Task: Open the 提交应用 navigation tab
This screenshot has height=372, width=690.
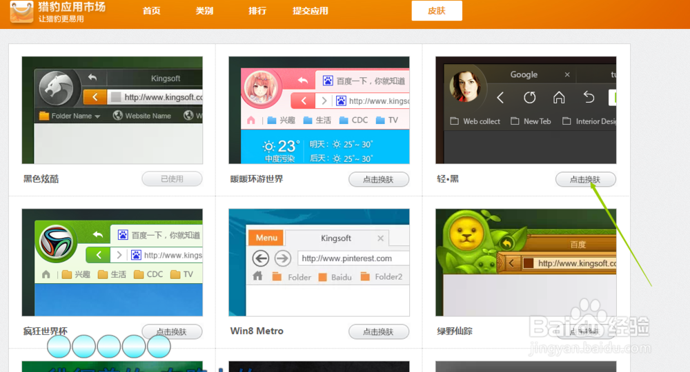Action: [x=310, y=10]
